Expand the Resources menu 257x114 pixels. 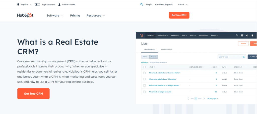pos(96,16)
